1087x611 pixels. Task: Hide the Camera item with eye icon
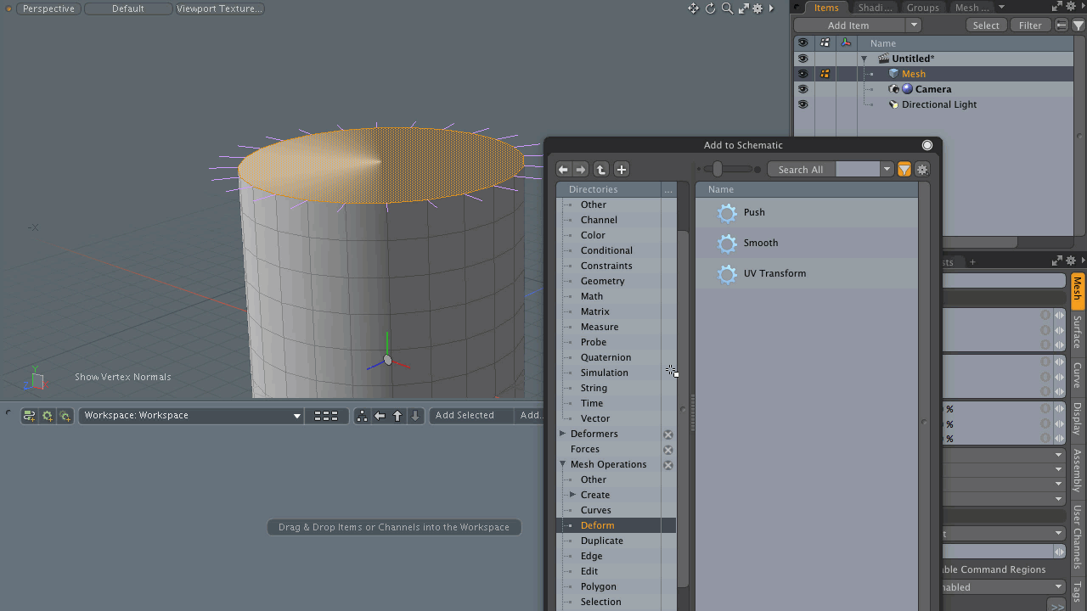click(x=803, y=89)
